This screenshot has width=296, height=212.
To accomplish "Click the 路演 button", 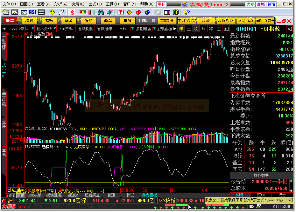I will [x=271, y=4].
